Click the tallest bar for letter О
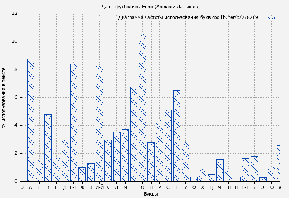289x198 pixels. 142,107
